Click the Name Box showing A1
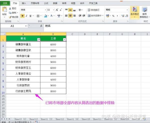This screenshot has height=123, width=150. coord(12,26)
